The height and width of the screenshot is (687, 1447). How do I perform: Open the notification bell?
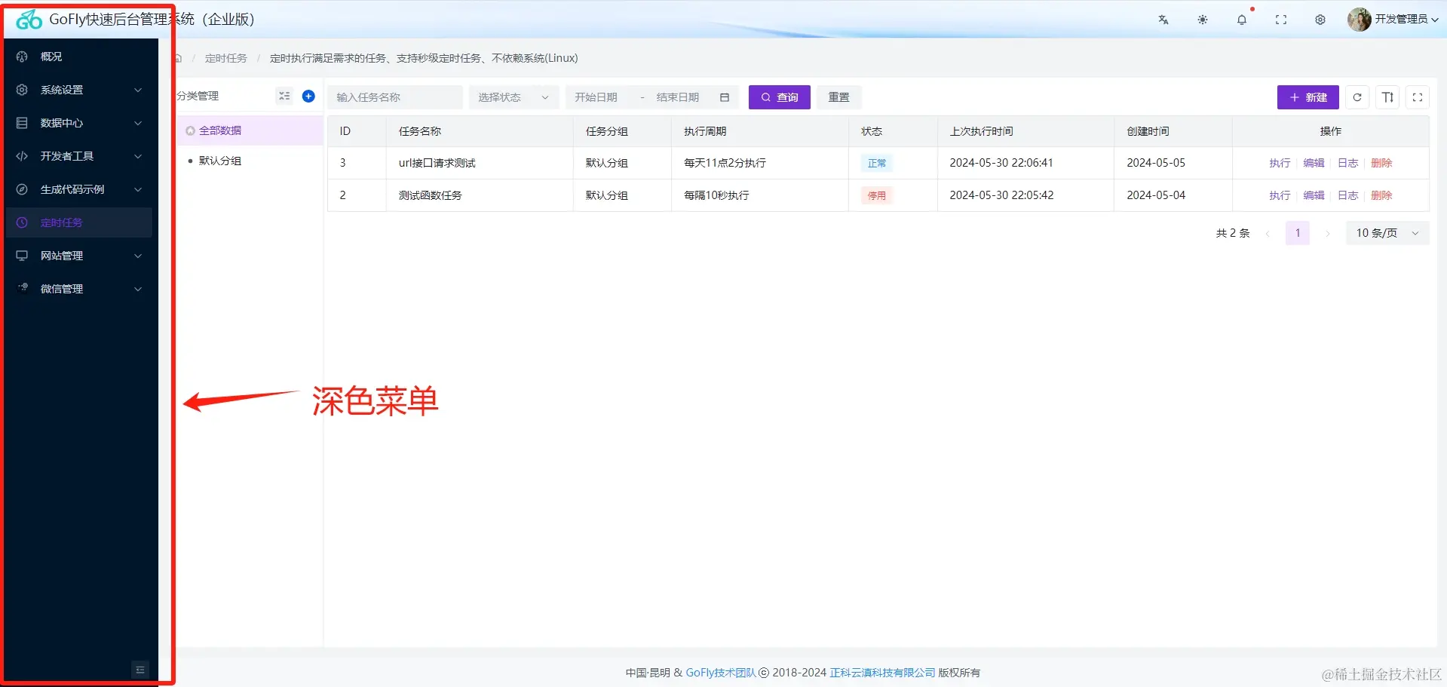[x=1242, y=20]
